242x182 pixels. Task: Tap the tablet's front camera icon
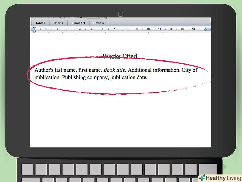point(120,14)
